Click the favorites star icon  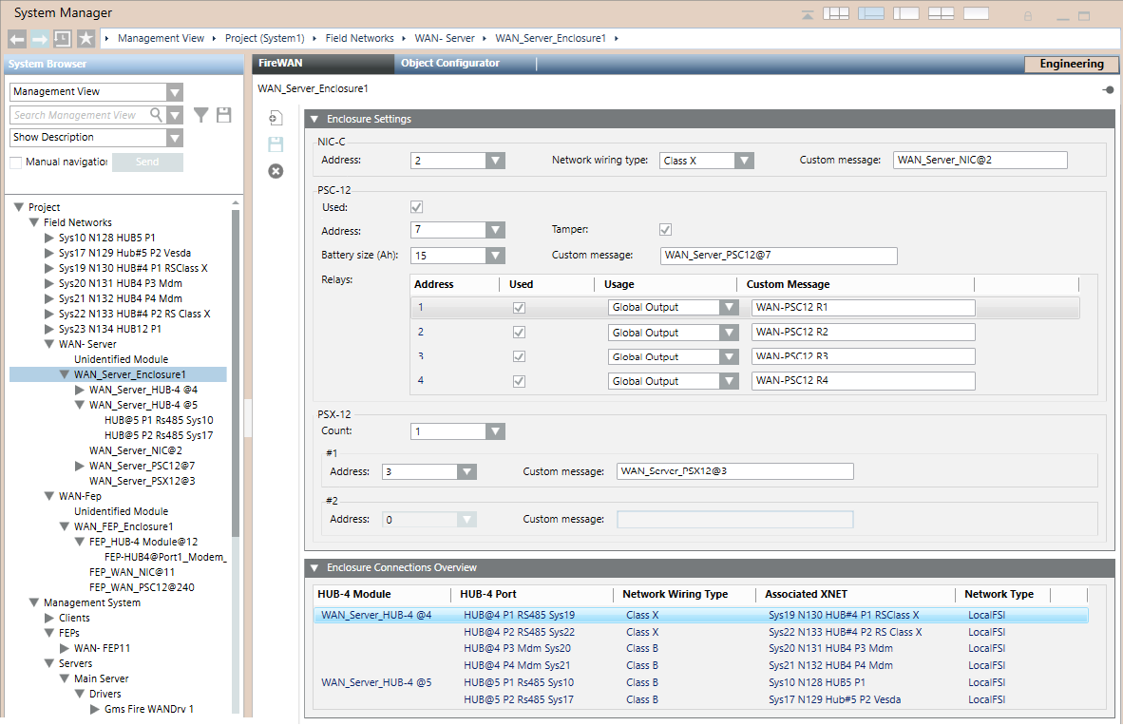coord(86,38)
